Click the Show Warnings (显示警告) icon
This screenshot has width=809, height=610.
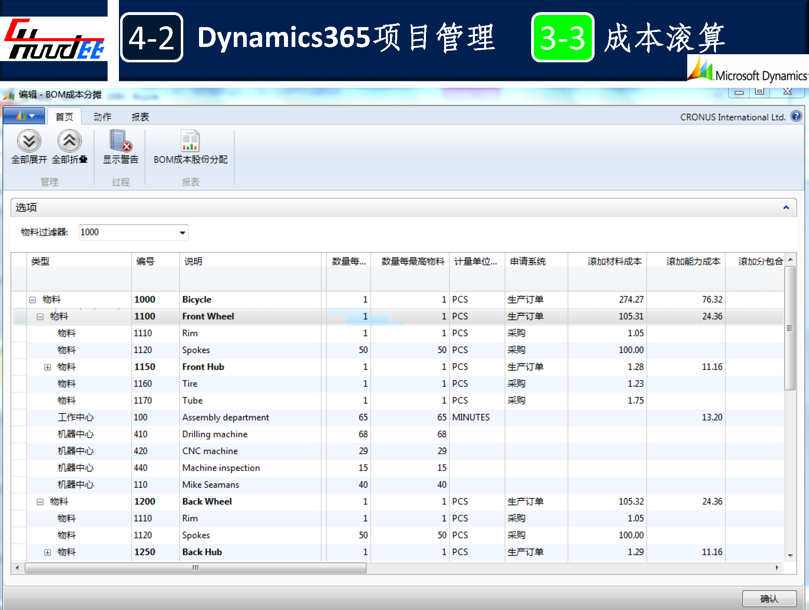[x=121, y=141]
